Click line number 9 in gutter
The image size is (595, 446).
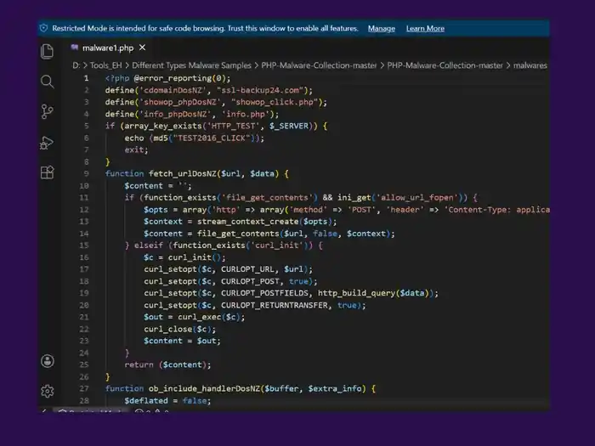click(x=86, y=173)
